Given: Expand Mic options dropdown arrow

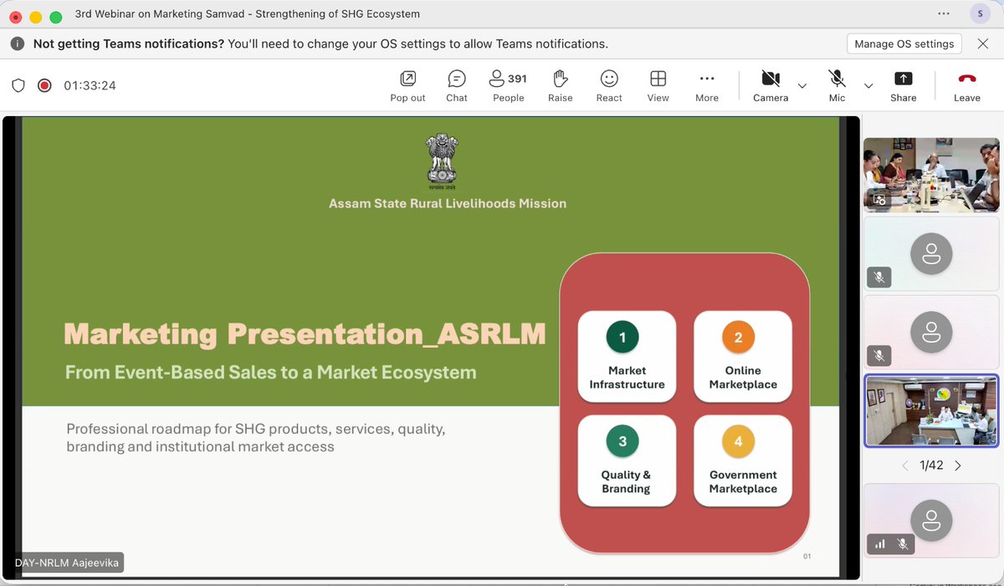Looking at the screenshot, I should pos(868,85).
